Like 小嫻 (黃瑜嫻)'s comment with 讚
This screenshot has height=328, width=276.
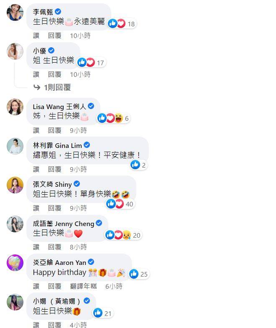(x=36, y=325)
